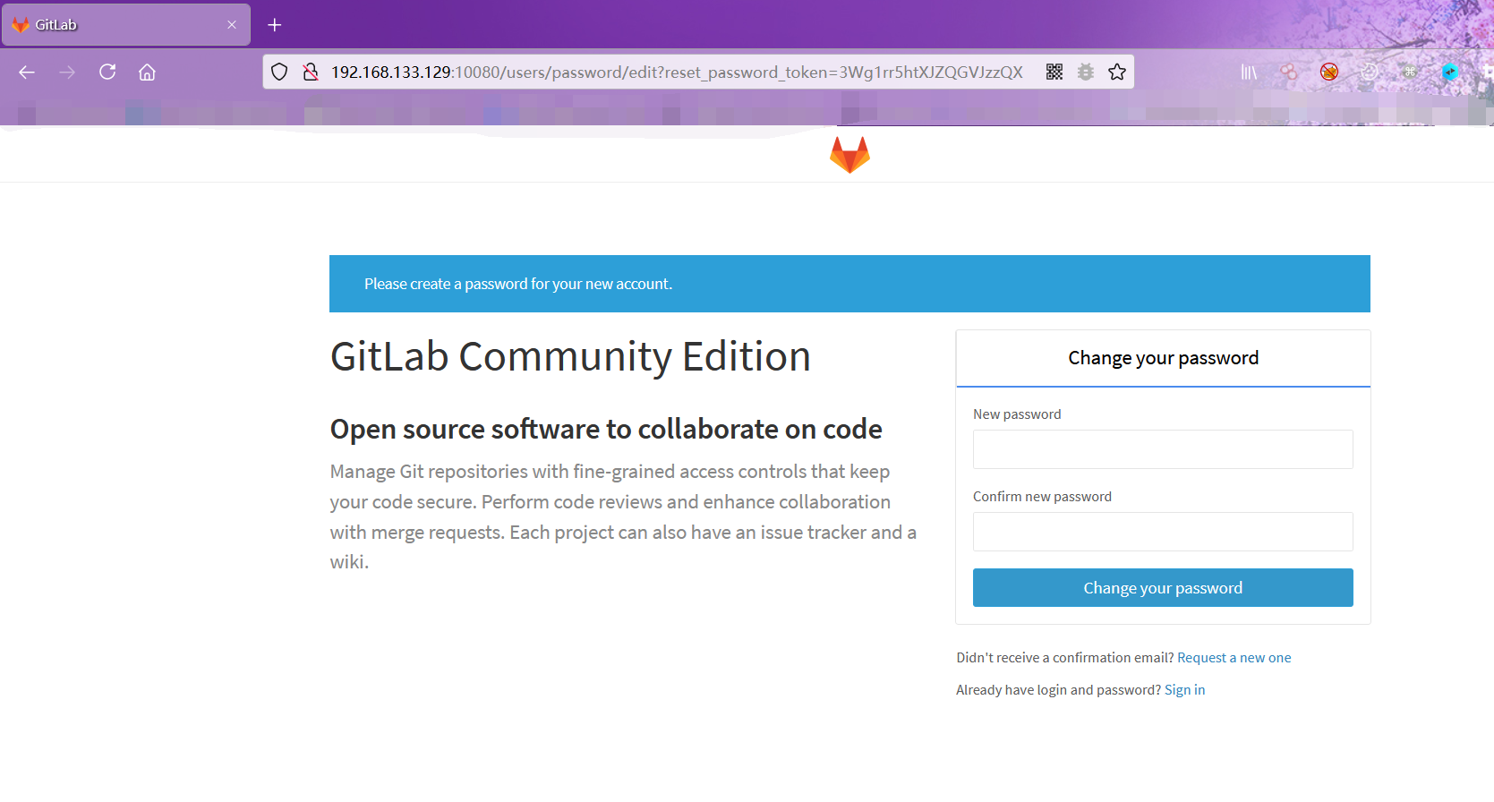Open the tracking protection shield icon
The width and height of the screenshot is (1494, 802).
click(x=279, y=73)
